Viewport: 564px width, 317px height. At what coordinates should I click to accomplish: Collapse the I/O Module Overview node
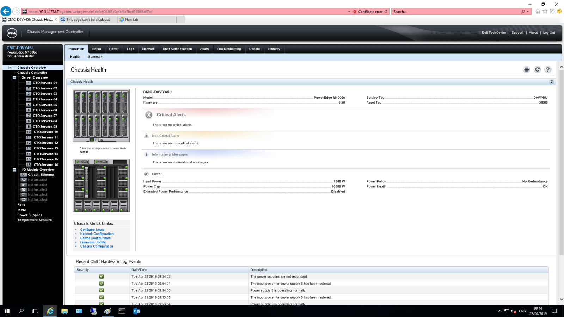(14, 170)
